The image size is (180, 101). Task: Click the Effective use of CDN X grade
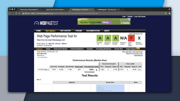click(139, 38)
